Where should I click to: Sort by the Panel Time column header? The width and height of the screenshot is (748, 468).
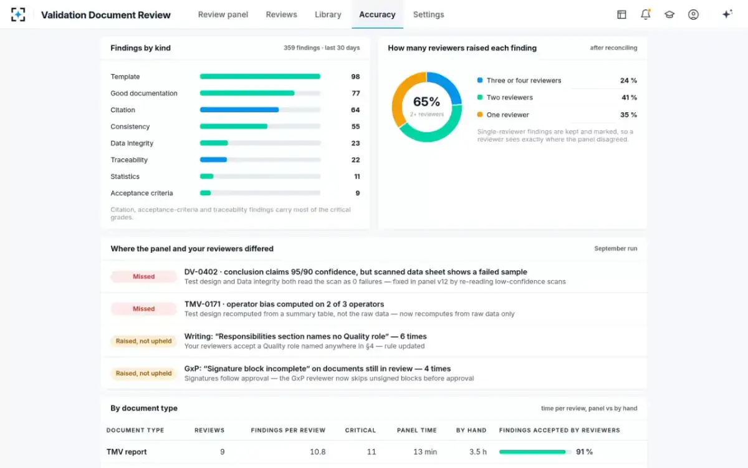point(417,431)
